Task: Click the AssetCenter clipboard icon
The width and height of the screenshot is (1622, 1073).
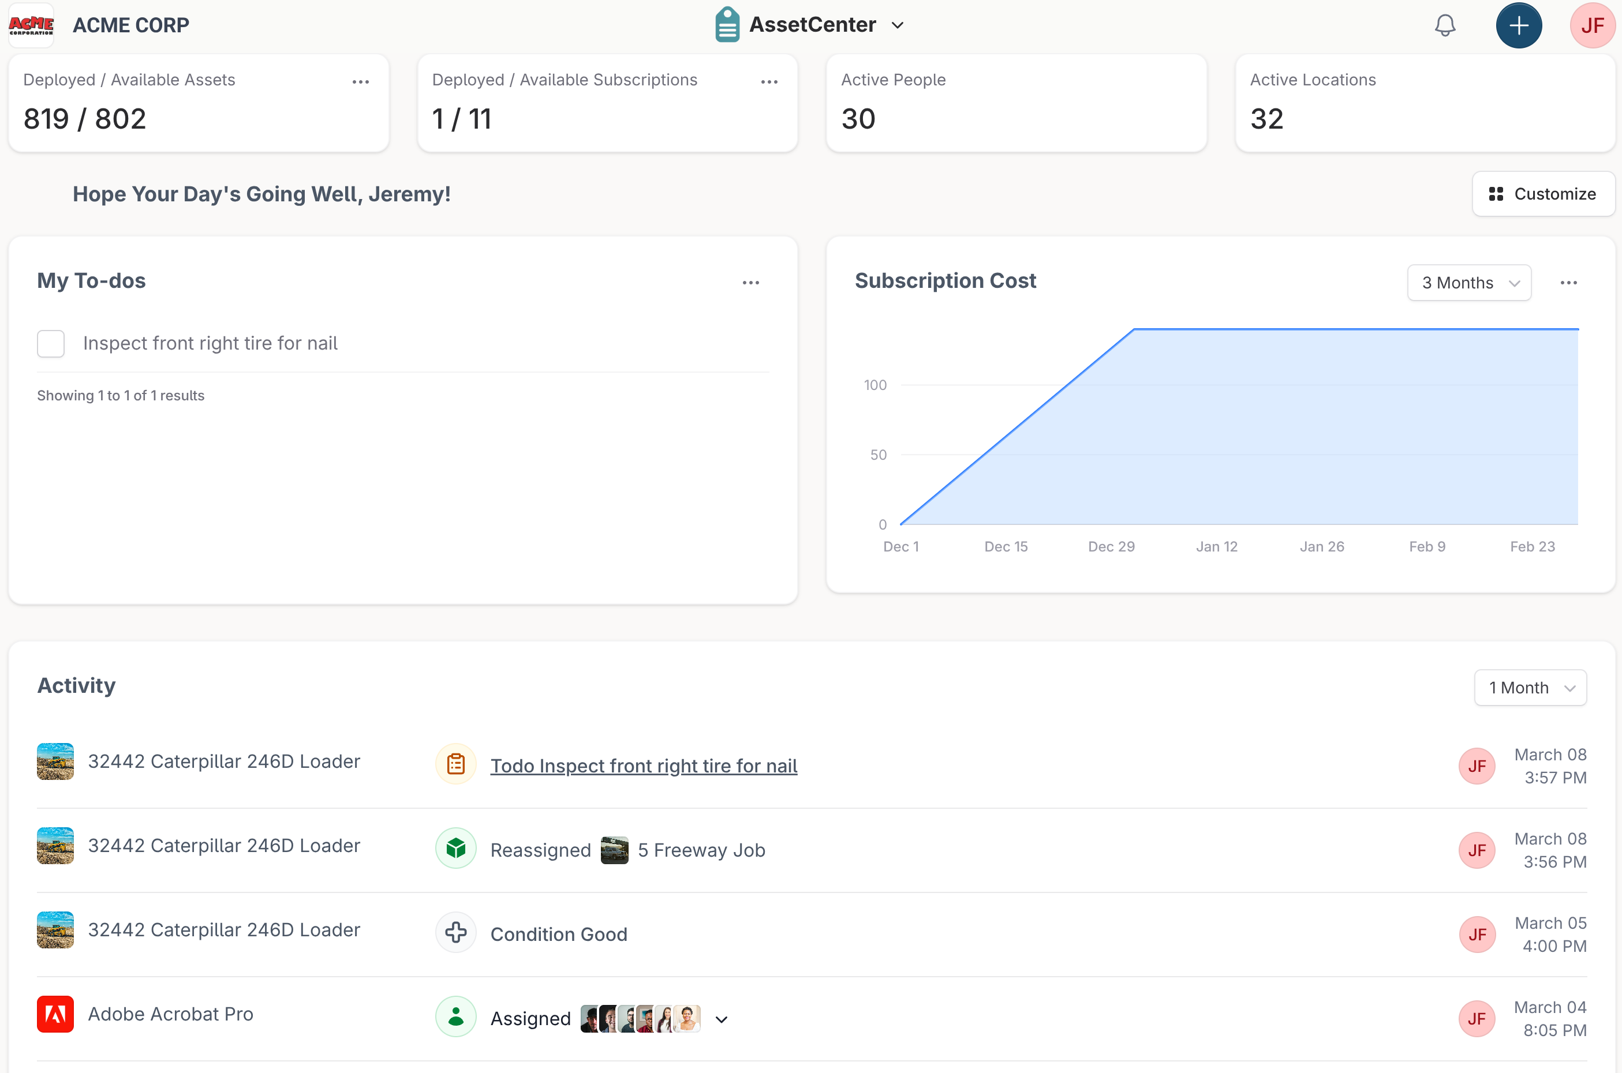Action: click(727, 24)
